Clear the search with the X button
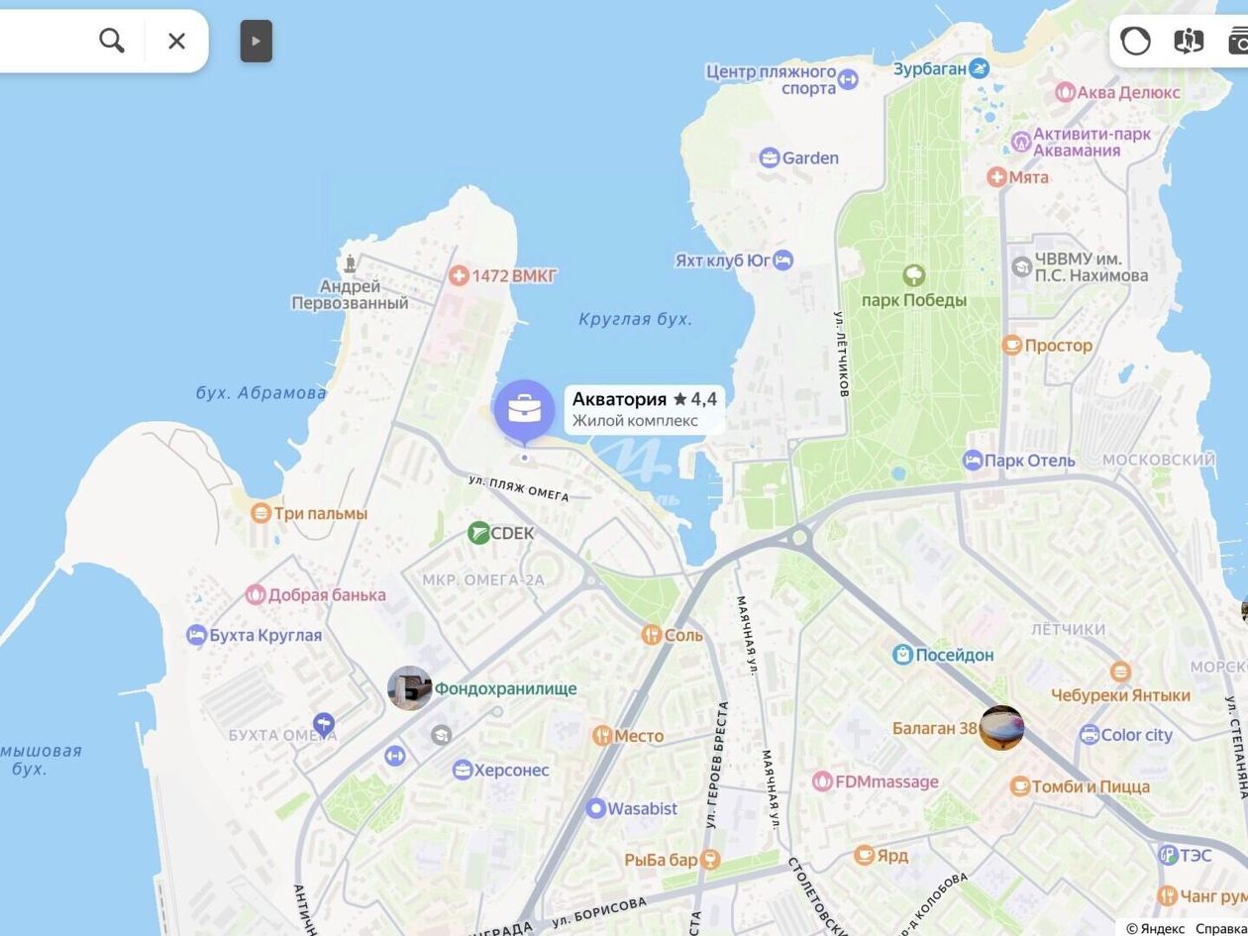The width and height of the screenshot is (1248, 936). click(176, 41)
